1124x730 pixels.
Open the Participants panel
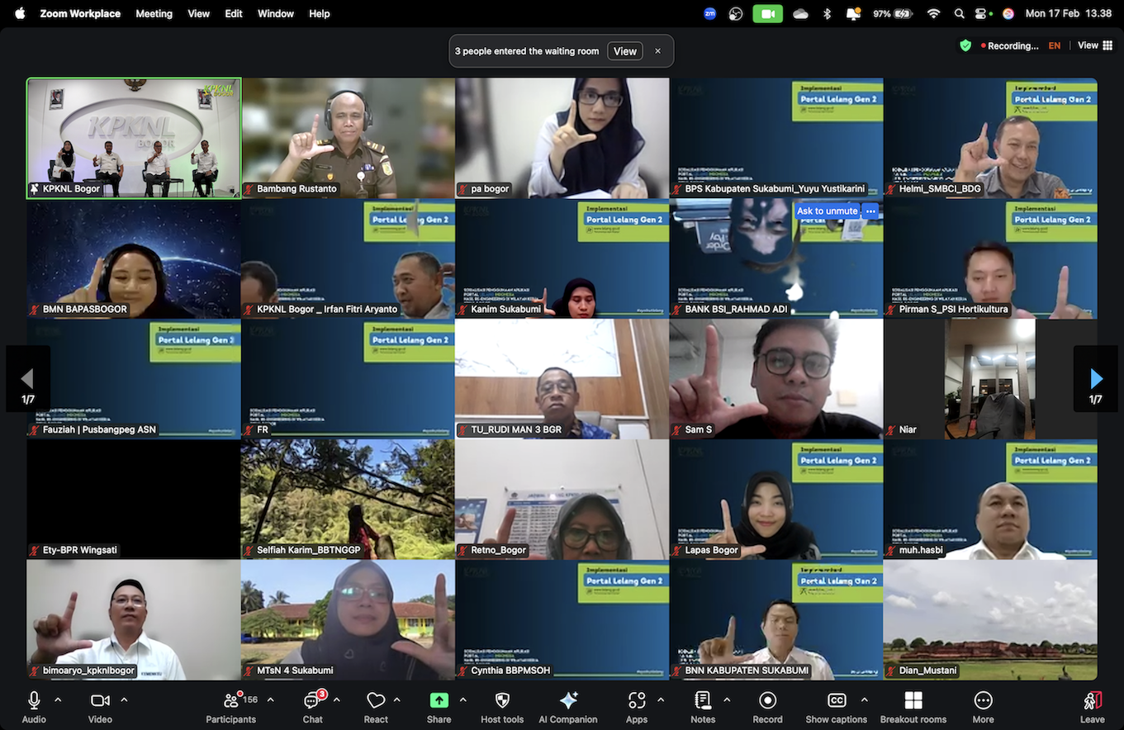(231, 708)
